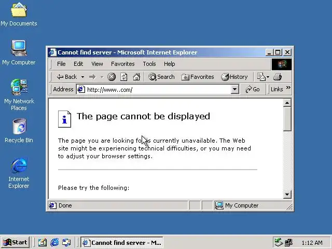The width and height of the screenshot is (332, 249).
Task: Click the Done status bar text
Action: pos(65,205)
